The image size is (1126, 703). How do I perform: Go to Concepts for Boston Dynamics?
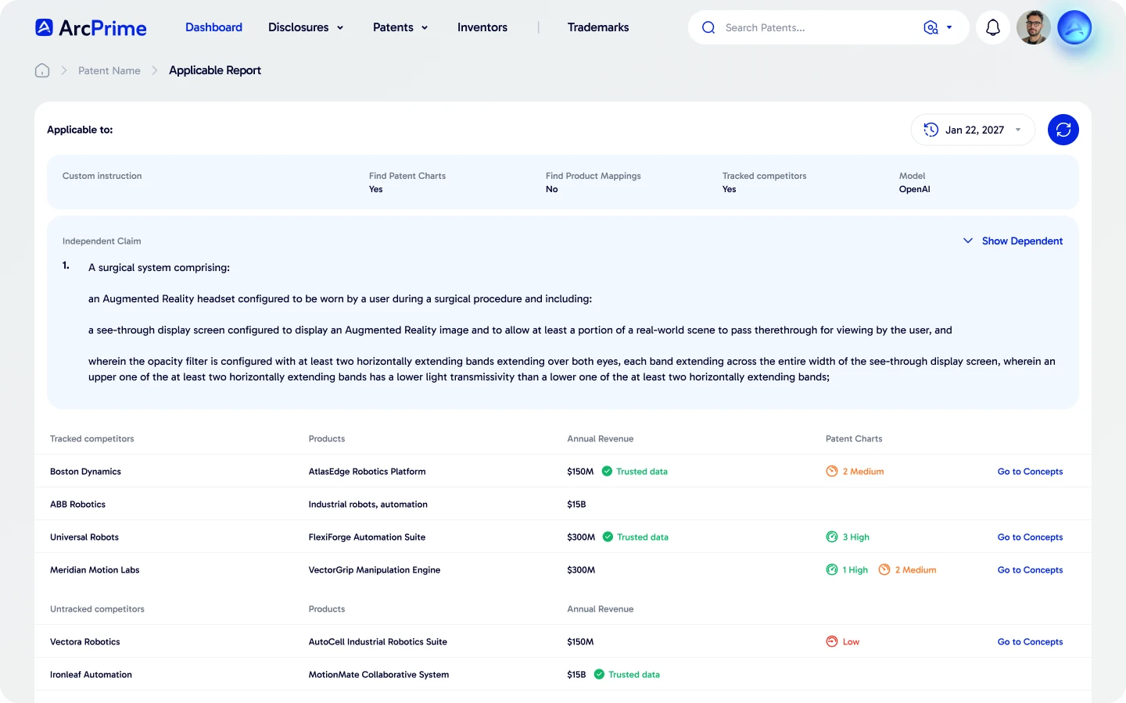pos(1030,471)
